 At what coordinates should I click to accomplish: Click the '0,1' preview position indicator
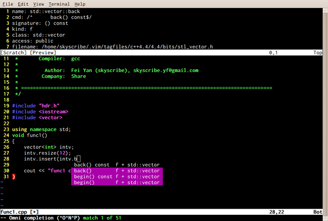(273, 52)
